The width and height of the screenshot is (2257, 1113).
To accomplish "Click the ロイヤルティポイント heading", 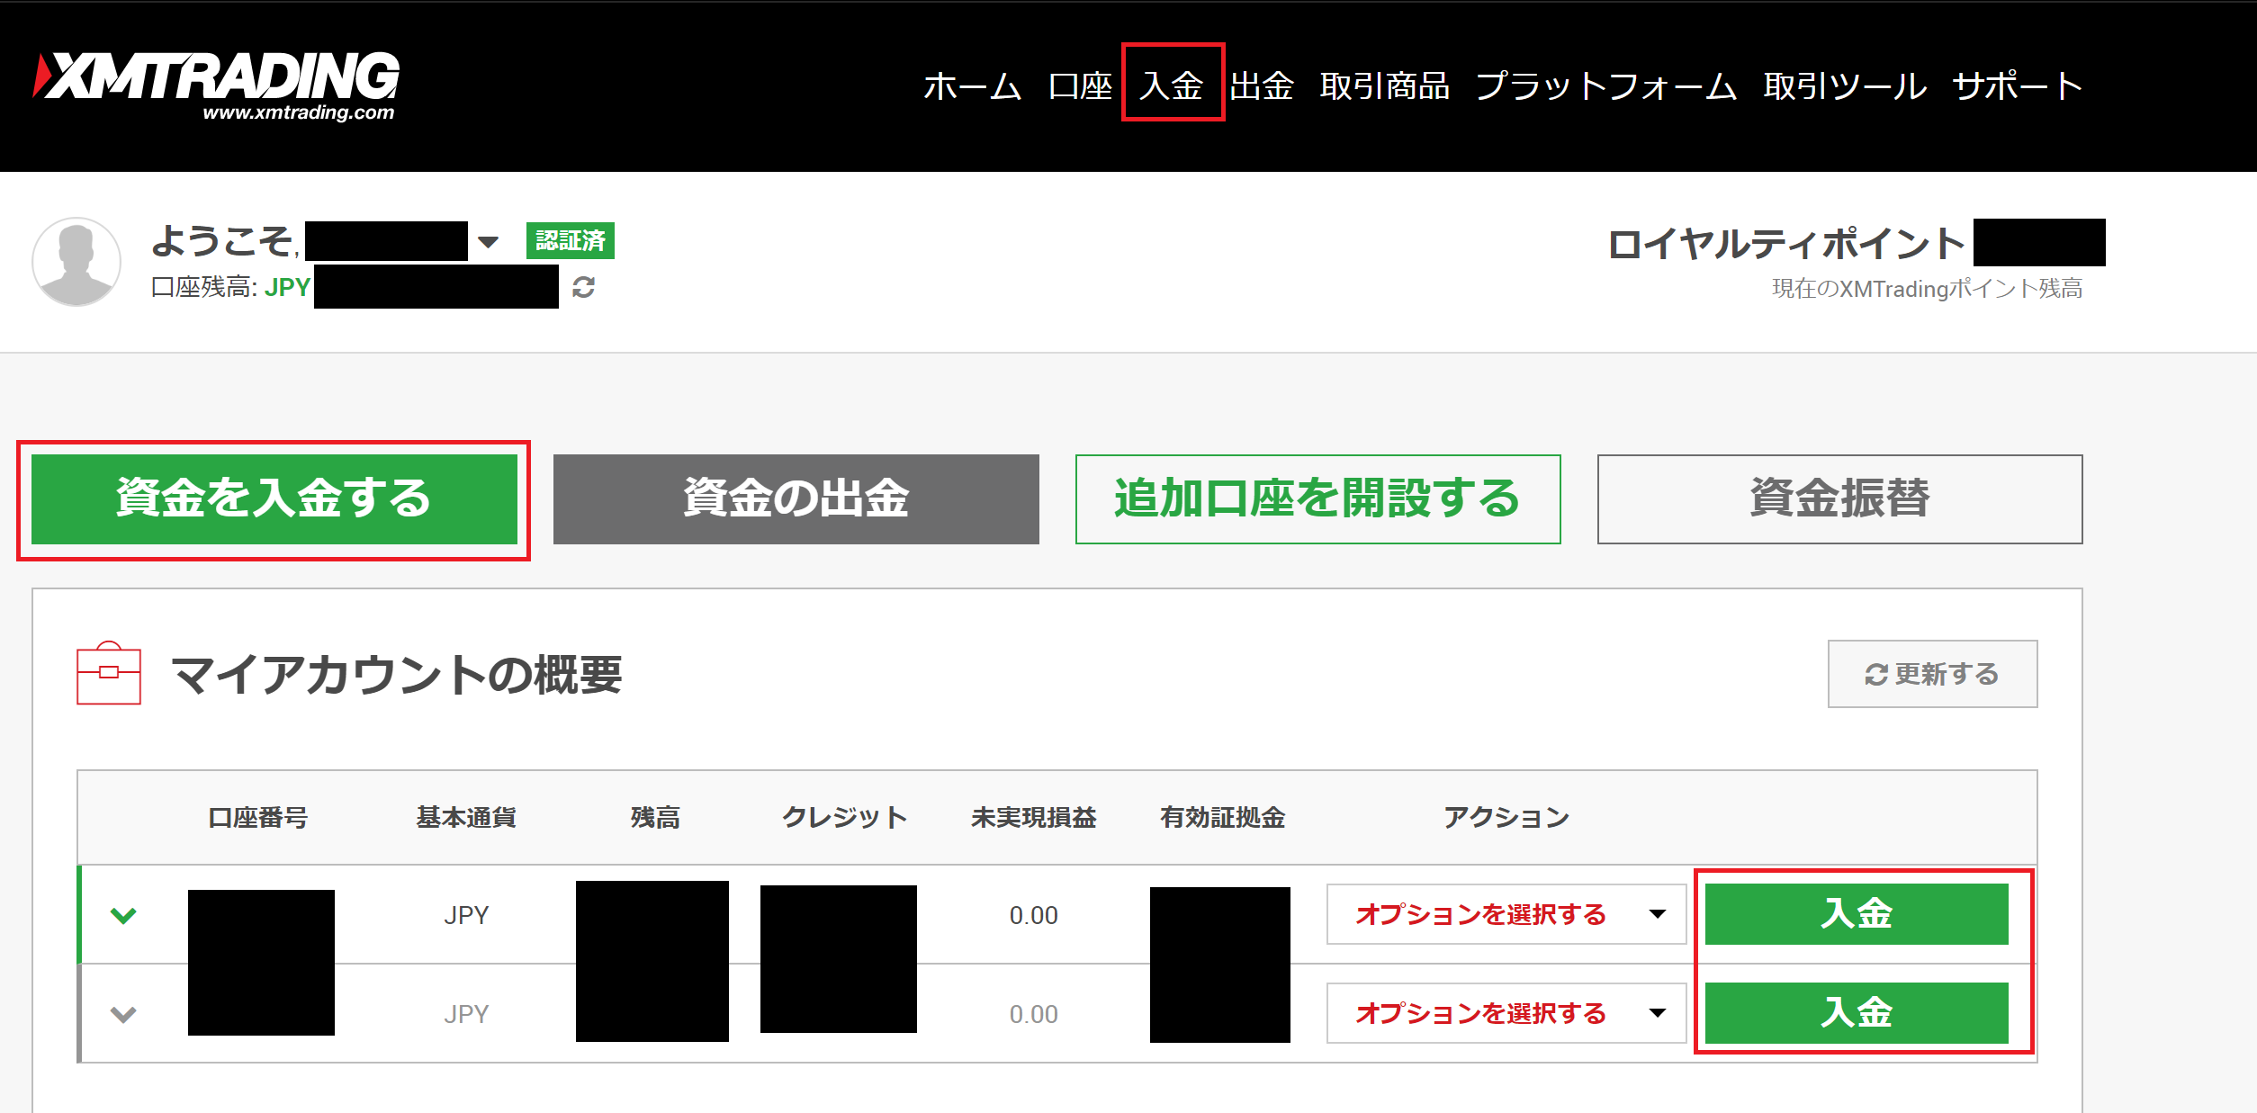I will [1785, 244].
